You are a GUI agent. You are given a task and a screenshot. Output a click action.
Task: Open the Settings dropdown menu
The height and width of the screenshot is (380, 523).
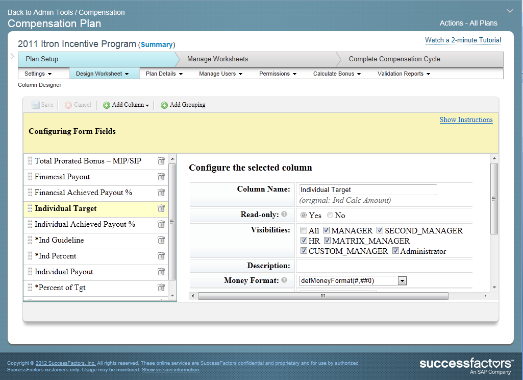[38, 74]
